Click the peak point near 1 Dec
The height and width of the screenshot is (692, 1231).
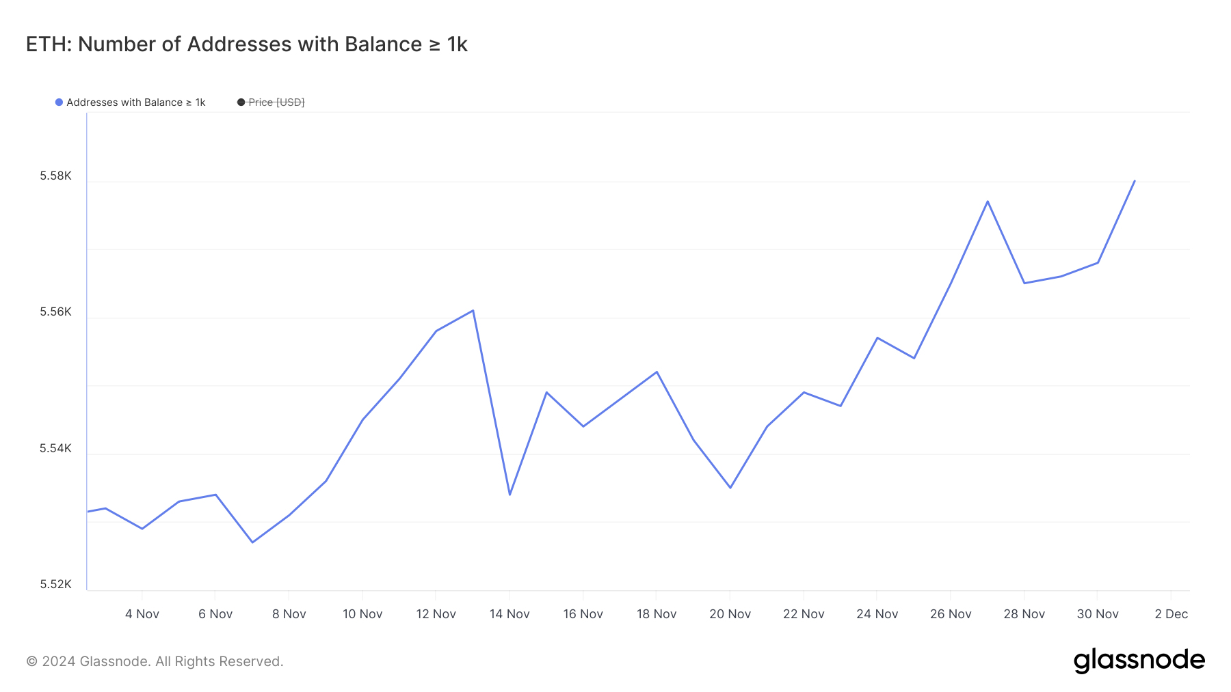1134,181
